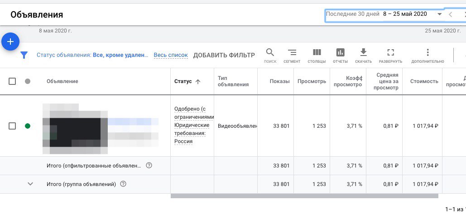Open the Дополнительно more options menu

tap(428, 56)
